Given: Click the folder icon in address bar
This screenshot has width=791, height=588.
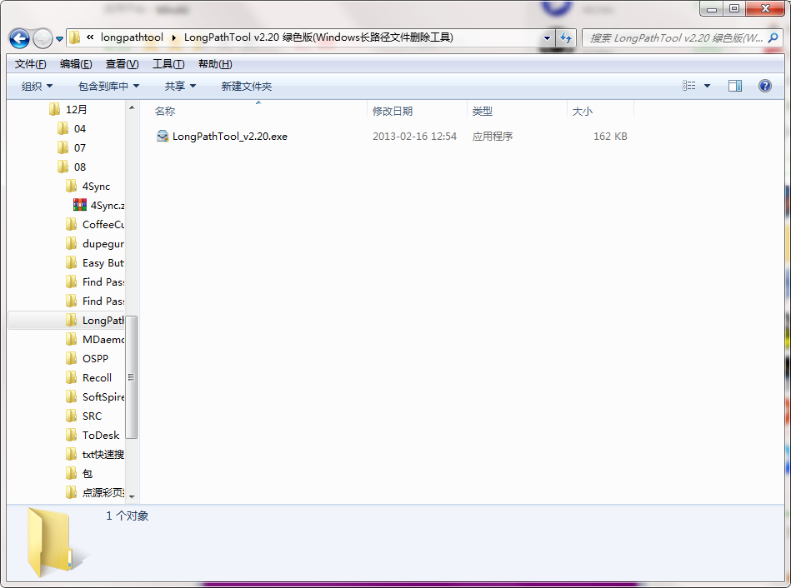Looking at the screenshot, I should 75,37.
